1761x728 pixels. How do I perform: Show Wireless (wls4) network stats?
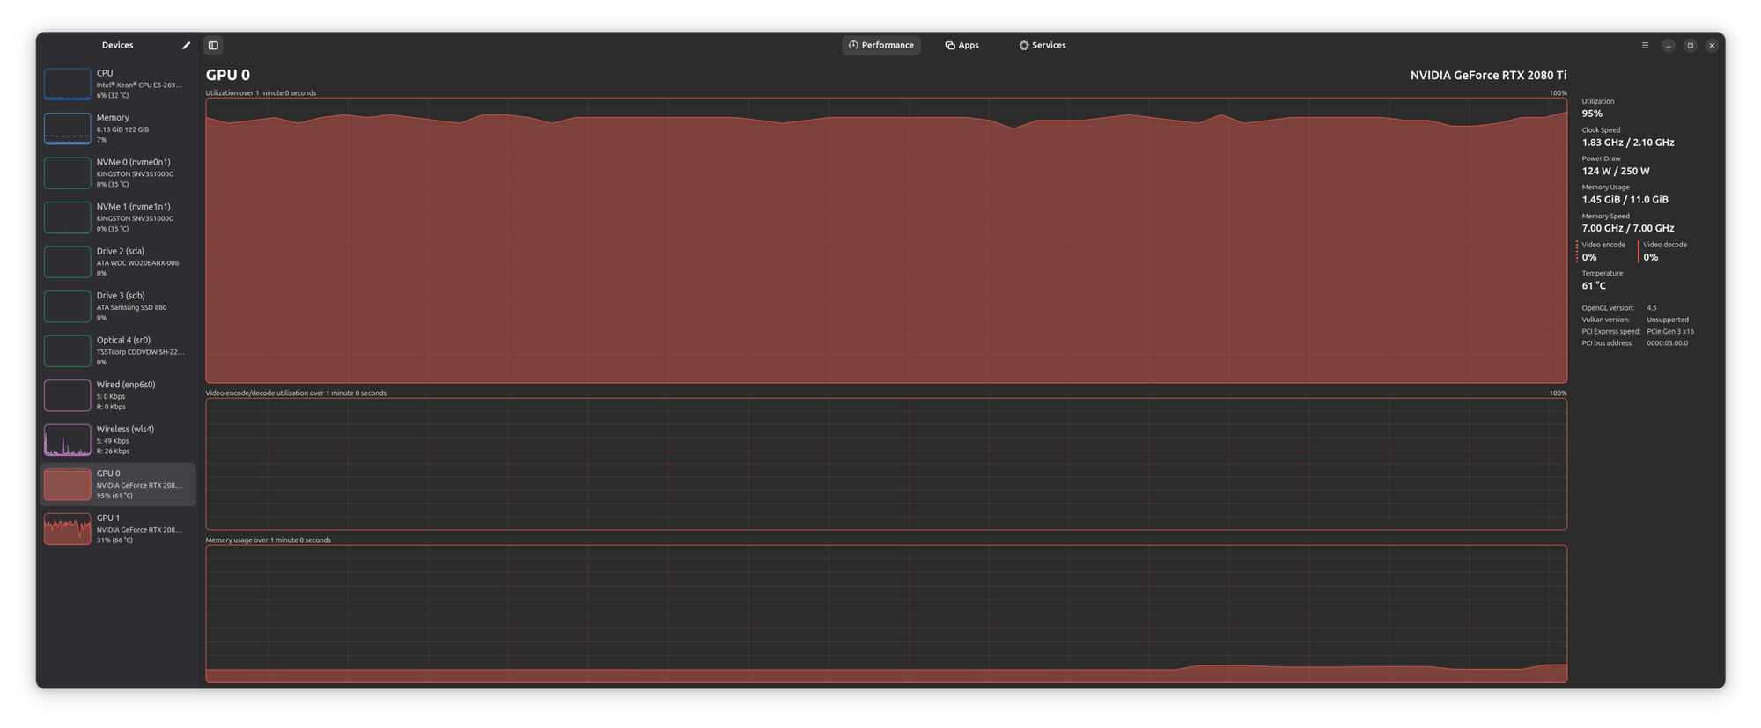(x=118, y=440)
